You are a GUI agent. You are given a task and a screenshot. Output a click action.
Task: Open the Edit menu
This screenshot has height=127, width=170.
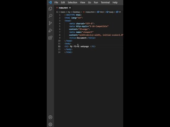pos(63,2)
